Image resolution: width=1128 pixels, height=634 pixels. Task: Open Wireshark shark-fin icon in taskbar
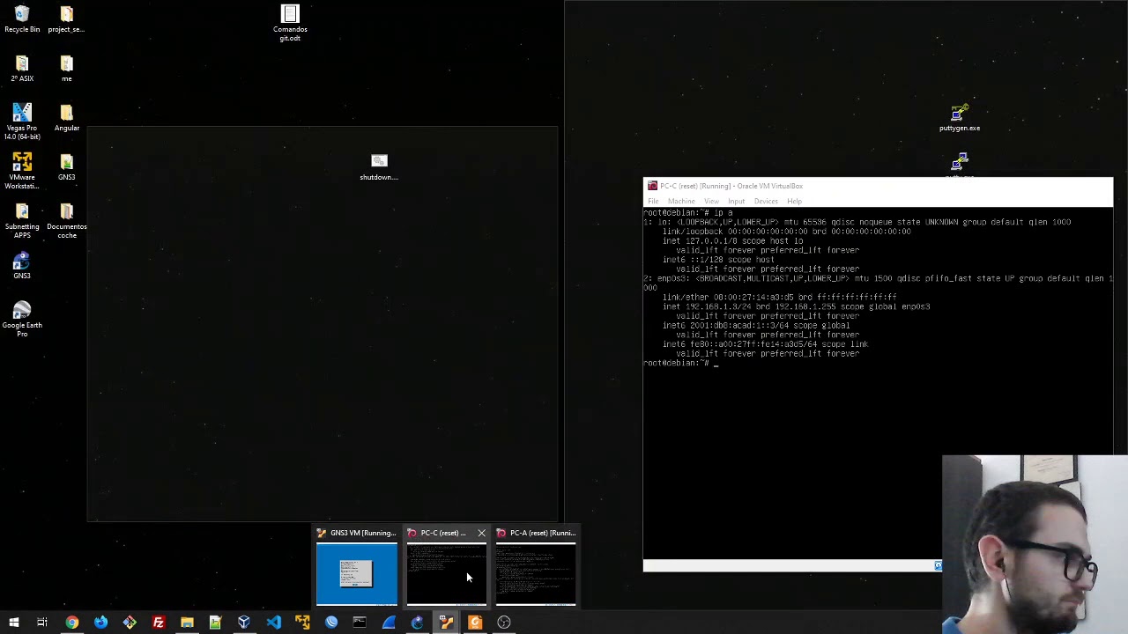pyautogui.click(x=389, y=623)
